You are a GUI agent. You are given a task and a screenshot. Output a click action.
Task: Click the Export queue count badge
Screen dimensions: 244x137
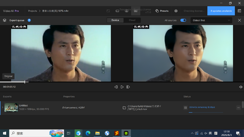pos(29,20)
